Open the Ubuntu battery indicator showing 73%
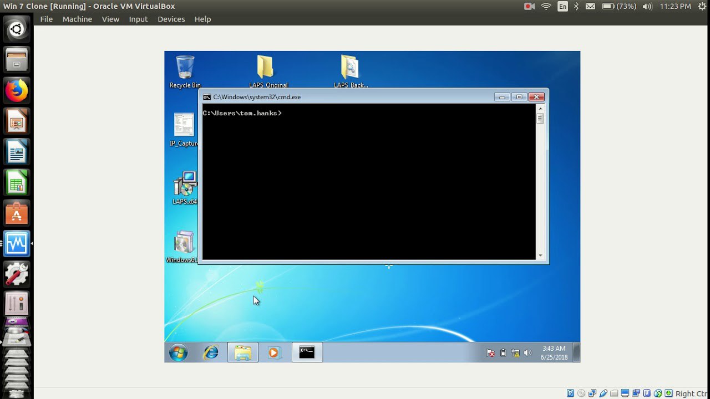The image size is (710, 399). [618, 6]
